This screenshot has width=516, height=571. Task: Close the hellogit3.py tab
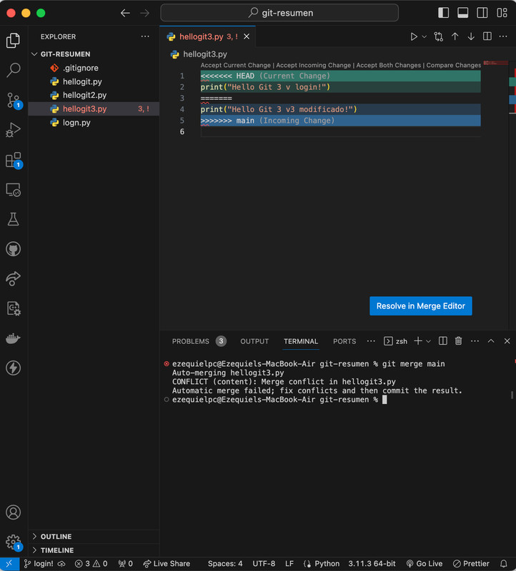tap(247, 36)
